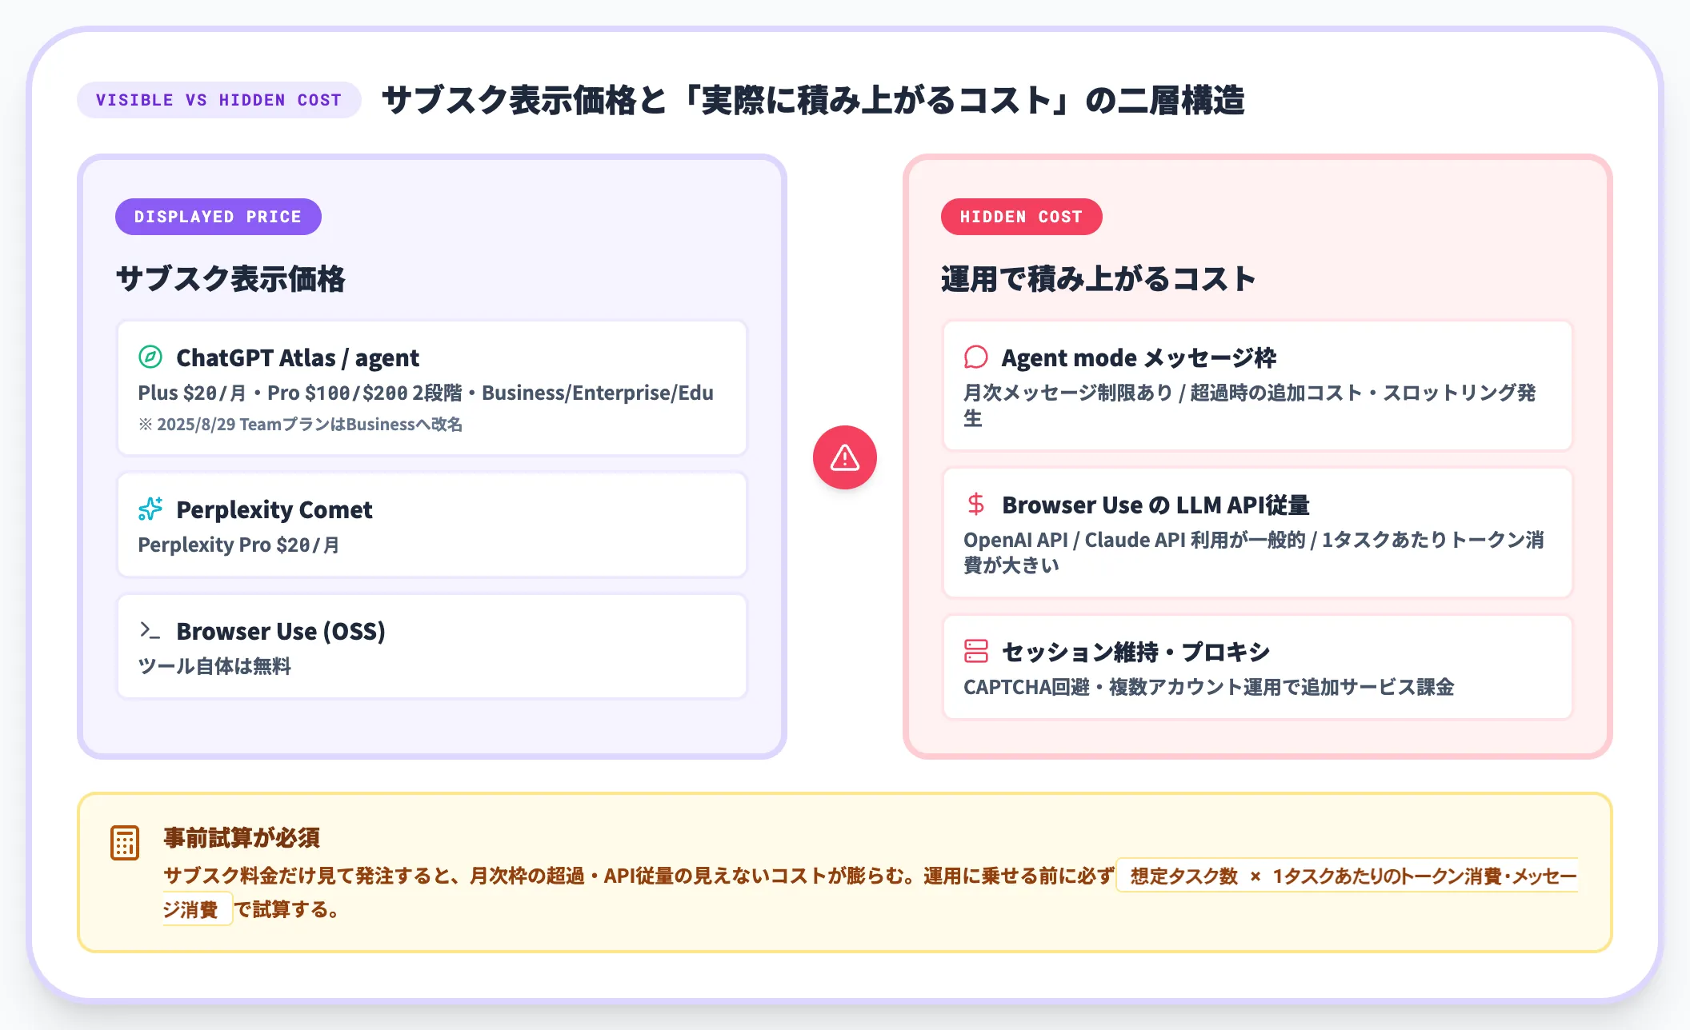Click the OpenAI API / Claude API description
The width and height of the screenshot is (1690, 1030).
(1254, 553)
